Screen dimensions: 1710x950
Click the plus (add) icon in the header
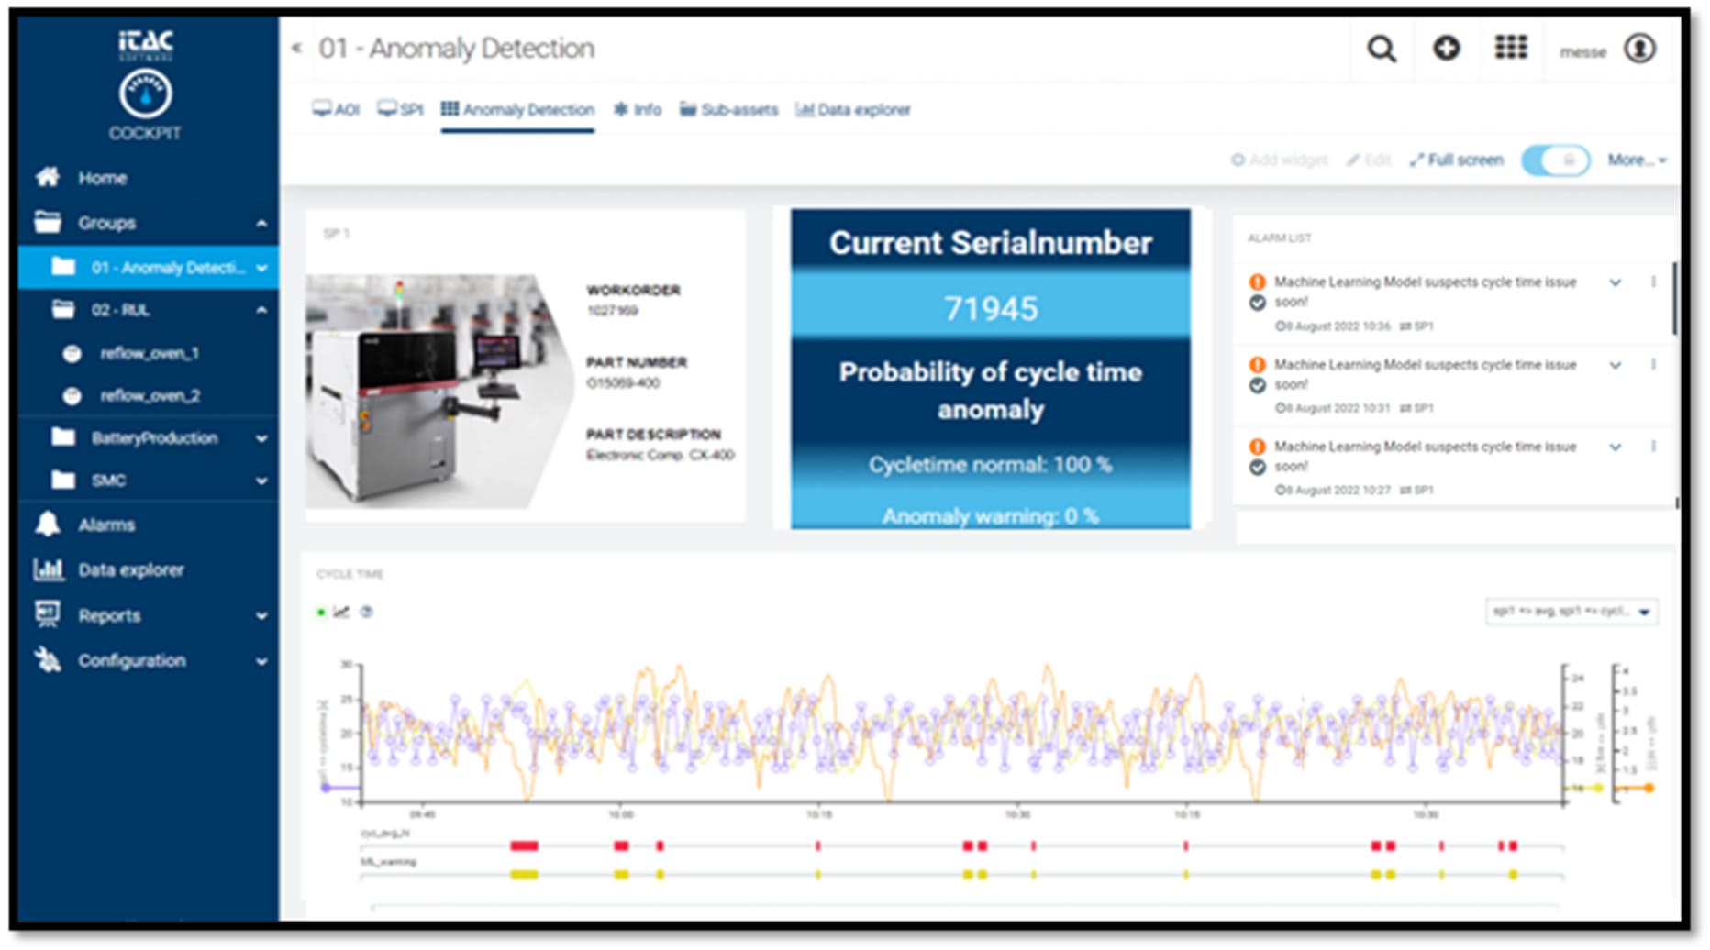click(x=1447, y=49)
